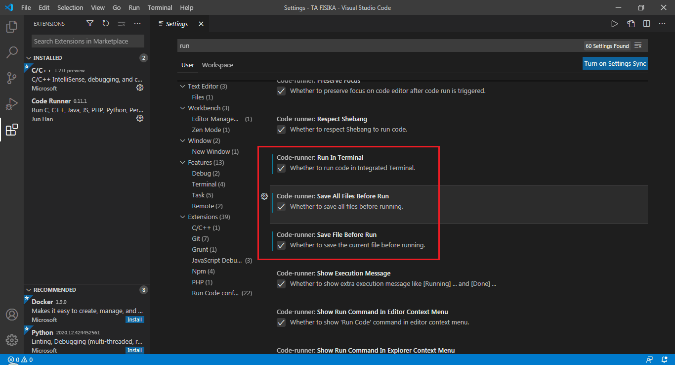The height and width of the screenshot is (365, 675).
Task: Install the Python extension
Action: (x=134, y=350)
